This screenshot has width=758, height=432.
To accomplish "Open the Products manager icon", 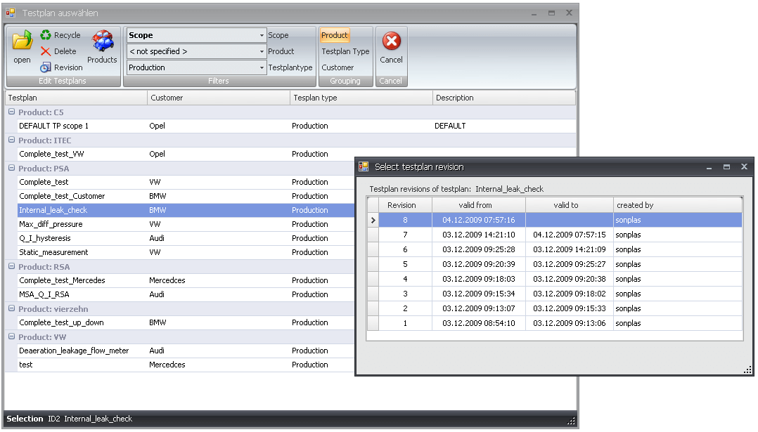I will coord(103,41).
